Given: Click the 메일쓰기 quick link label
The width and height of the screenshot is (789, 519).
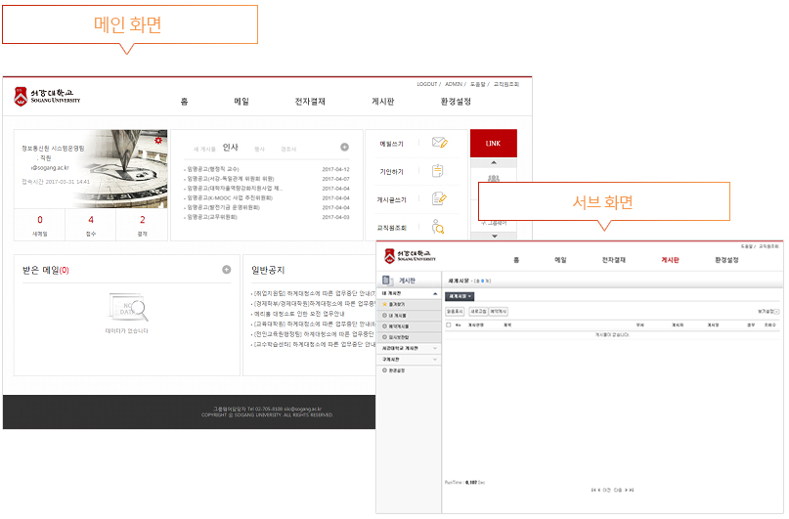Looking at the screenshot, I should [x=391, y=144].
